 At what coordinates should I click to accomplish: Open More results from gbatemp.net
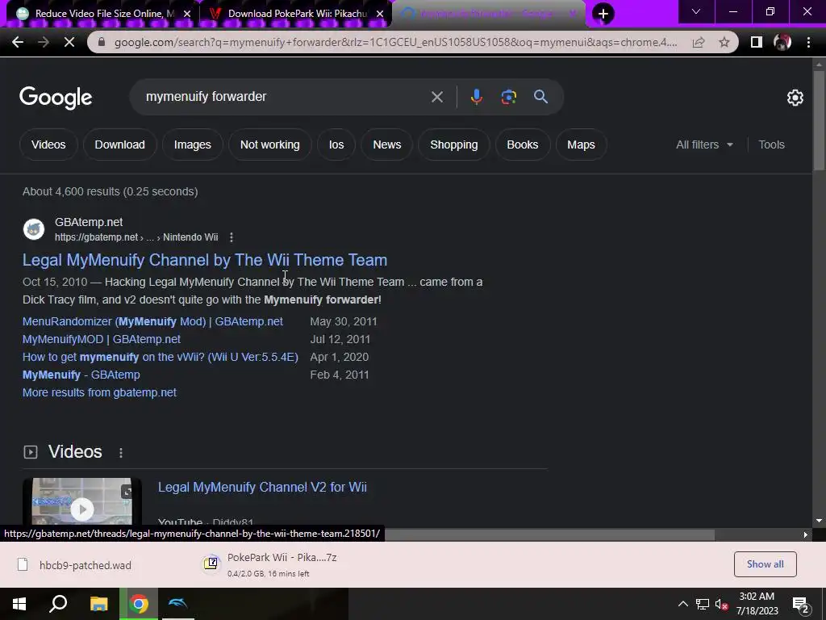pyautogui.click(x=99, y=393)
